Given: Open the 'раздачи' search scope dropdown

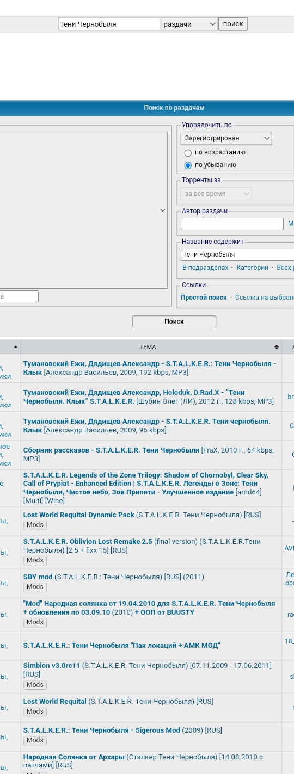Looking at the screenshot, I should click(189, 24).
